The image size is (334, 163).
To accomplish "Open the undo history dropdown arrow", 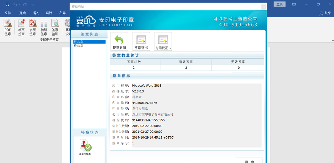I will (x=20, y=4).
